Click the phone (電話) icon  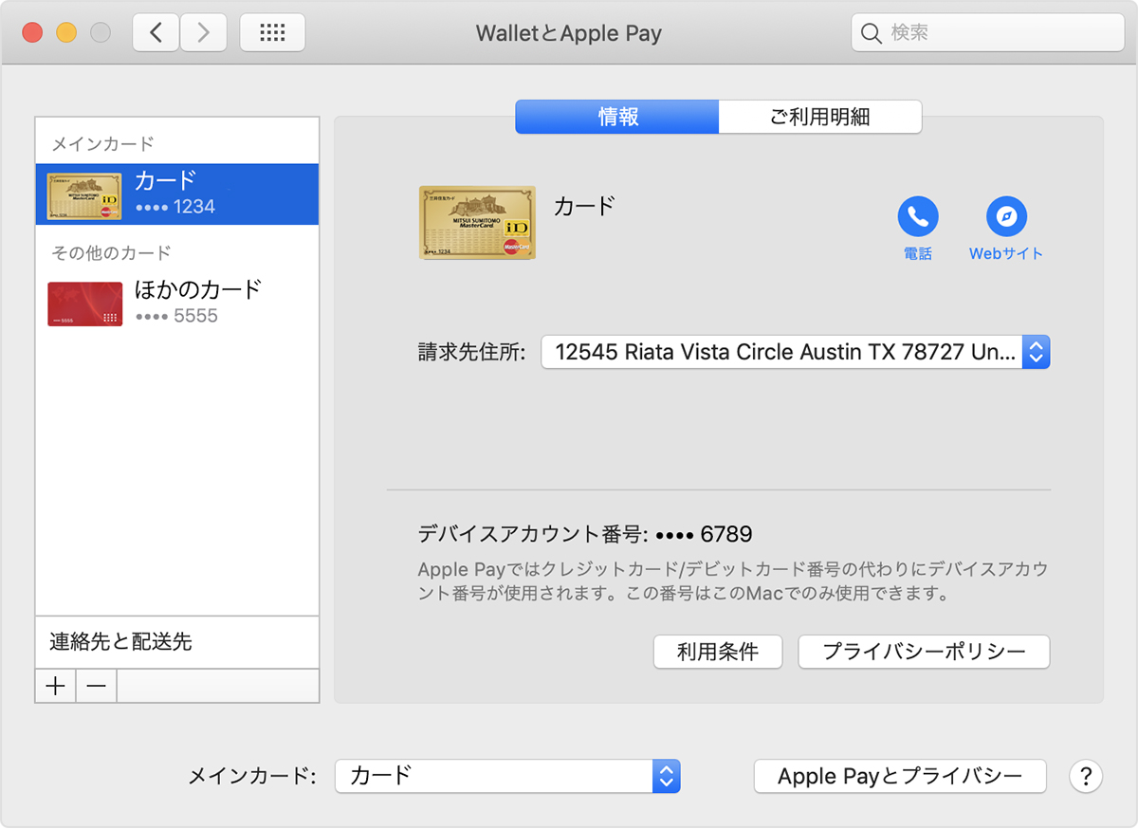(x=918, y=217)
